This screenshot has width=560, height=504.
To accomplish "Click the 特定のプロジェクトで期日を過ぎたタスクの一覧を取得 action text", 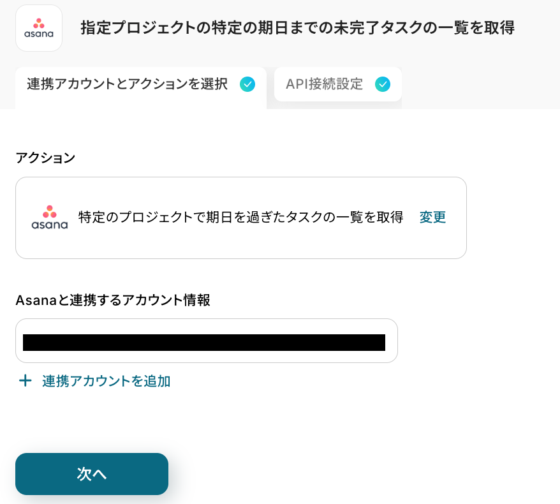I will pos(240,218).
